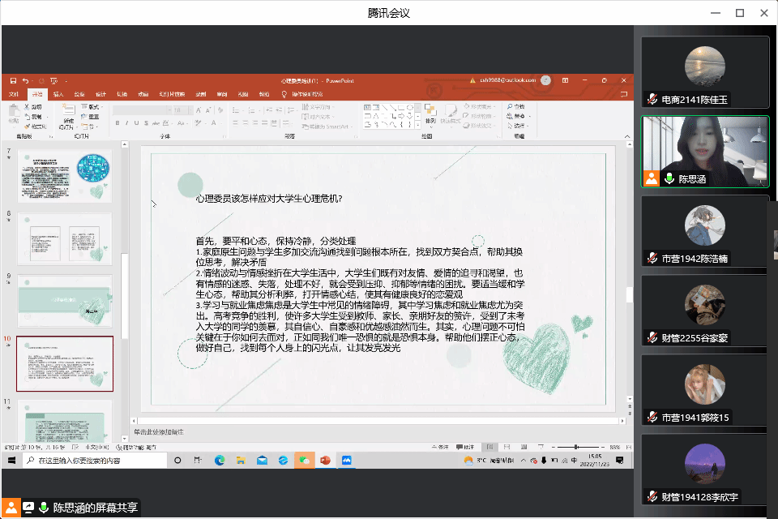This screenshot has width=778, height=519.
Task: Toggle Bold text formatting
Action: point(118,123)
